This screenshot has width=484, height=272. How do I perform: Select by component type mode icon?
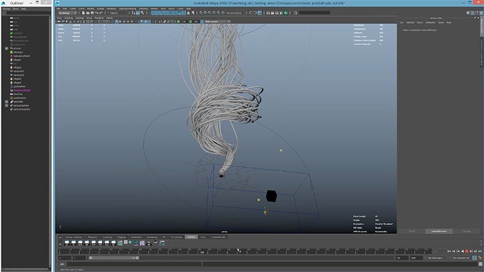(x=142, y=13)
